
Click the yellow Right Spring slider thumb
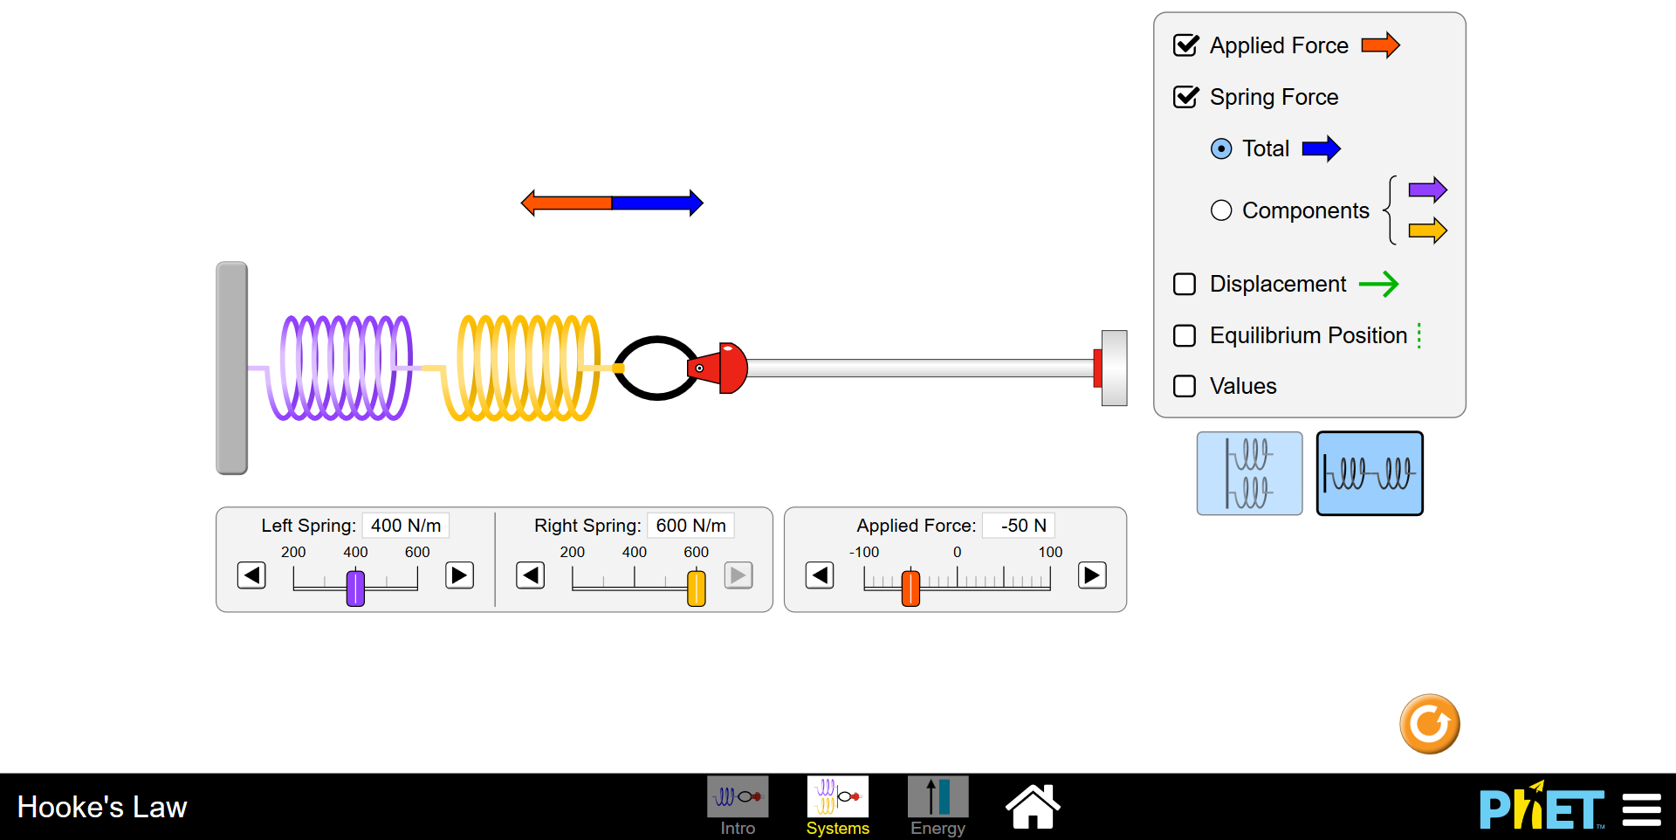697,588
